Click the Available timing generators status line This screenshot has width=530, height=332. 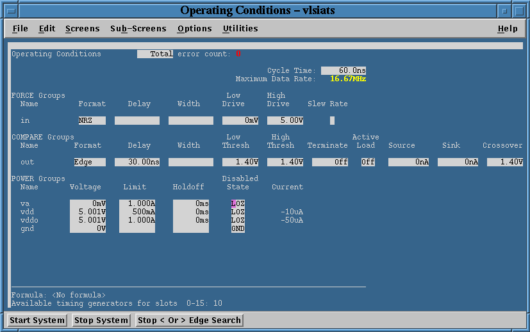click(117, 303)
